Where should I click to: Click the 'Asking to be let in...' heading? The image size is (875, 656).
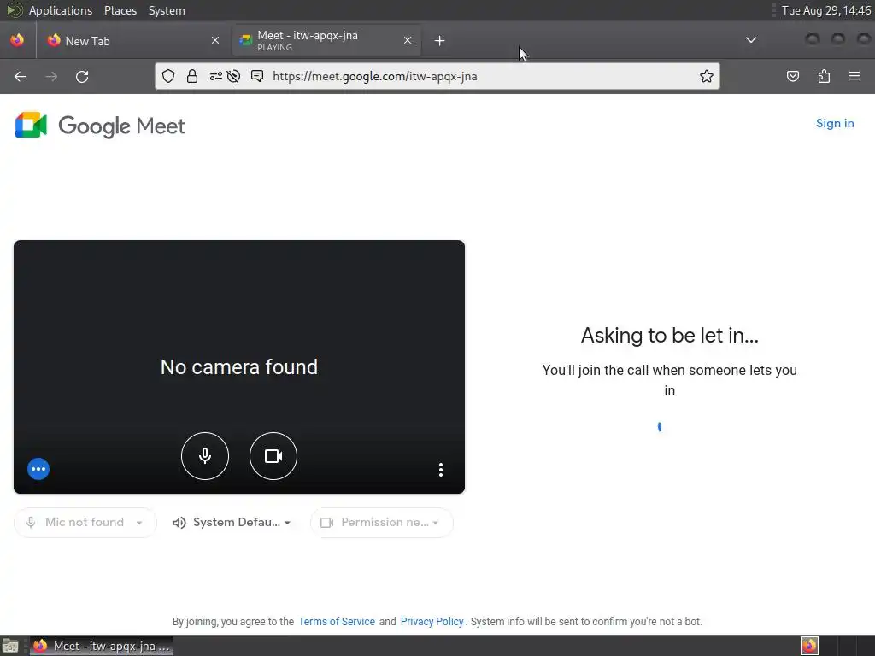click(x=670, y=335)
